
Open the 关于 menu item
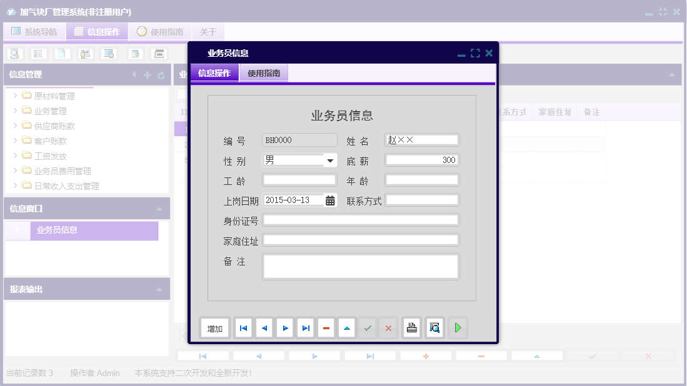(x=208, y=31)
